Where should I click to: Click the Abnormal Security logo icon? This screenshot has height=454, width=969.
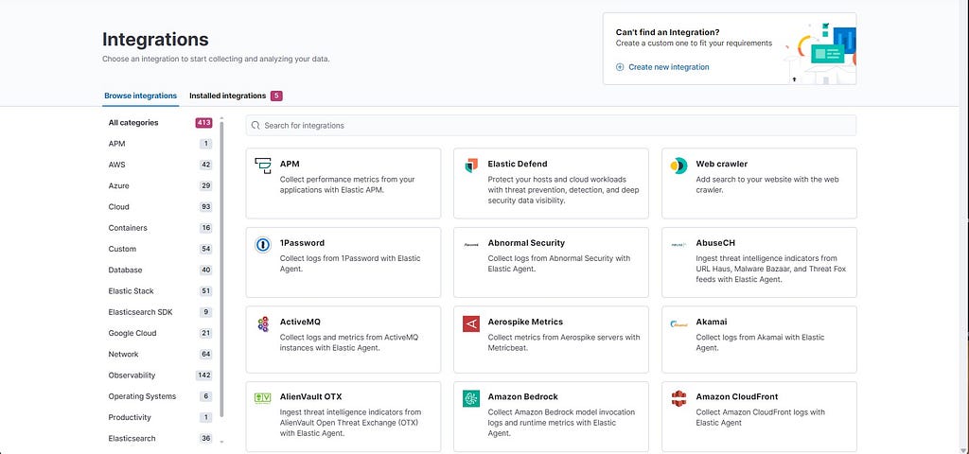471,245
